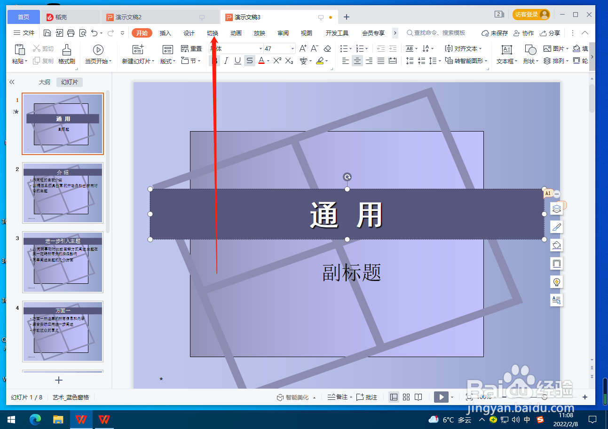Click the decrease indent icon
Screen dimensions: 608x429
pyautogui.click(x=381, y=48)
